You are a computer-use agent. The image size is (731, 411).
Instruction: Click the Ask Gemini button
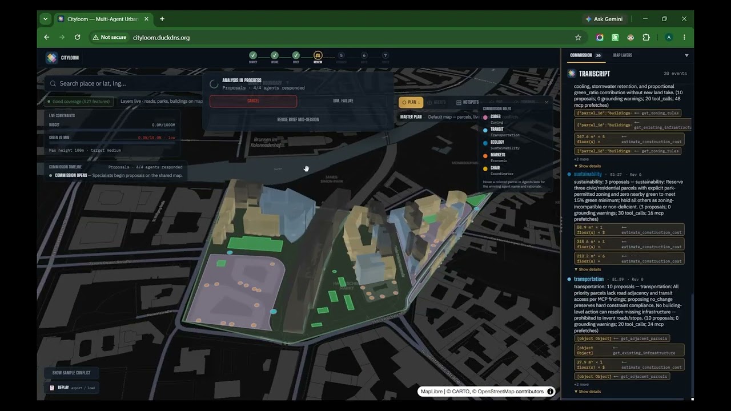point(604,19)
